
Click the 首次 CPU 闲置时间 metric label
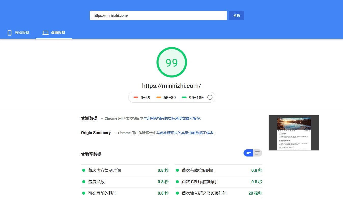click(x=199, y=182)
